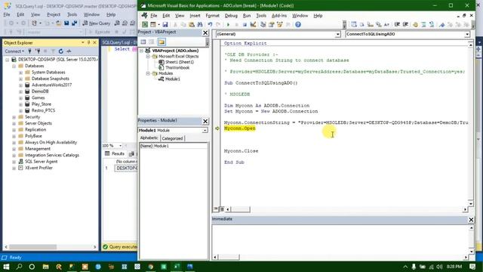This screenshot has height=272, width=483.
Task: Open the Insert UserForm dropdown arrow
Action: click(x=159, y=24)
